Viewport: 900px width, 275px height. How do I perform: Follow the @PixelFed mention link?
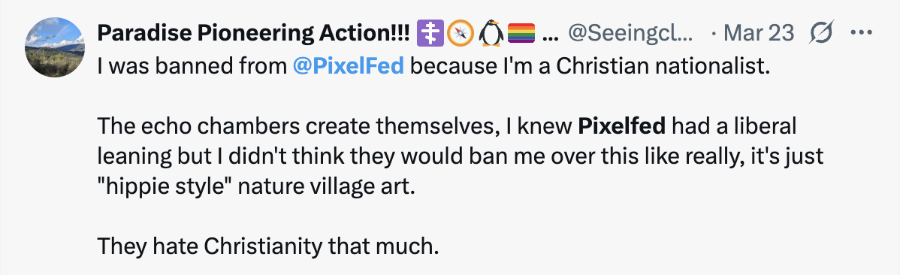point(349,67)
